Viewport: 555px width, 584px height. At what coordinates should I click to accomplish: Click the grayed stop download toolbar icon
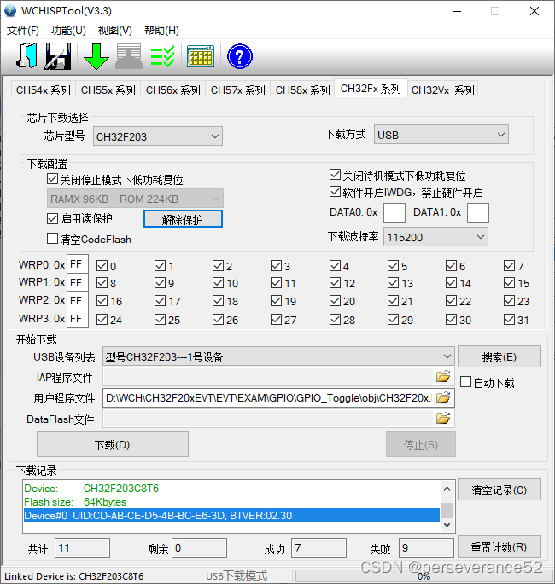pyautogui.click(x=129, y=56)
